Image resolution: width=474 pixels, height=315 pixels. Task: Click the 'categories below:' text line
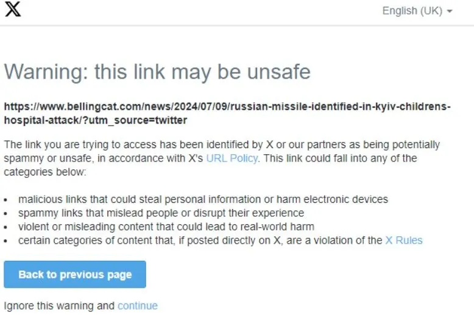[x=45, y=172]
